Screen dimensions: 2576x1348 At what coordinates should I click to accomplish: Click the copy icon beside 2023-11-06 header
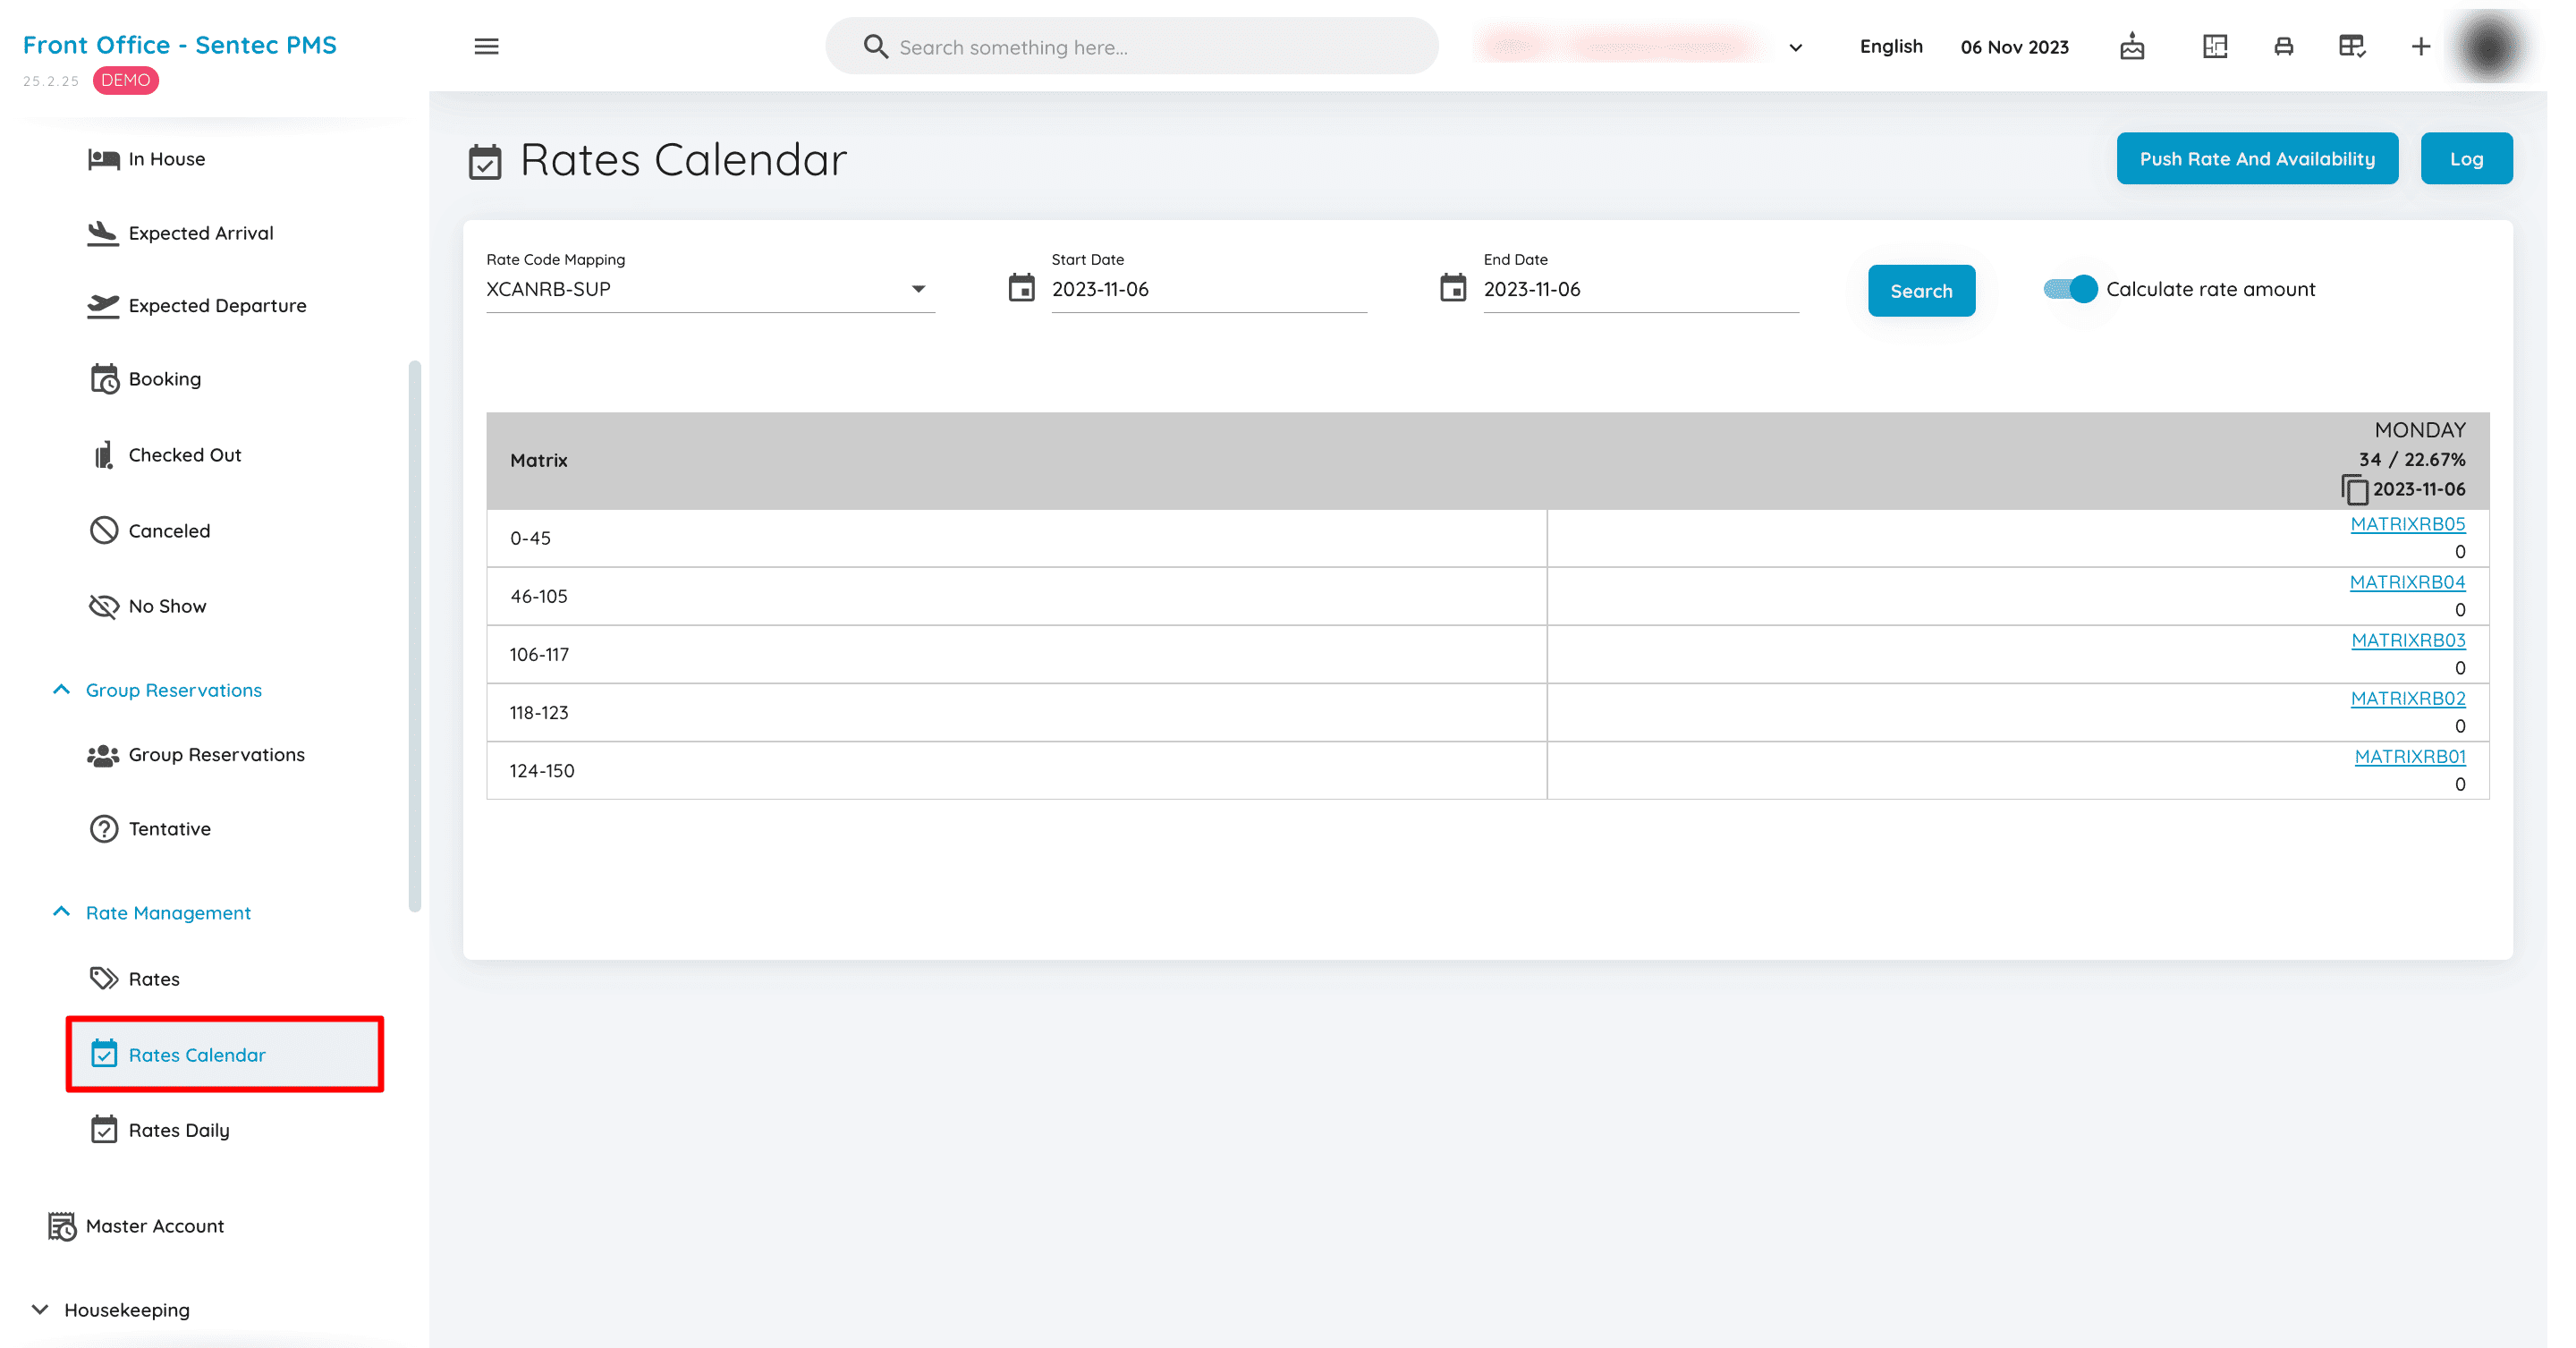[x=2354, y=490]
